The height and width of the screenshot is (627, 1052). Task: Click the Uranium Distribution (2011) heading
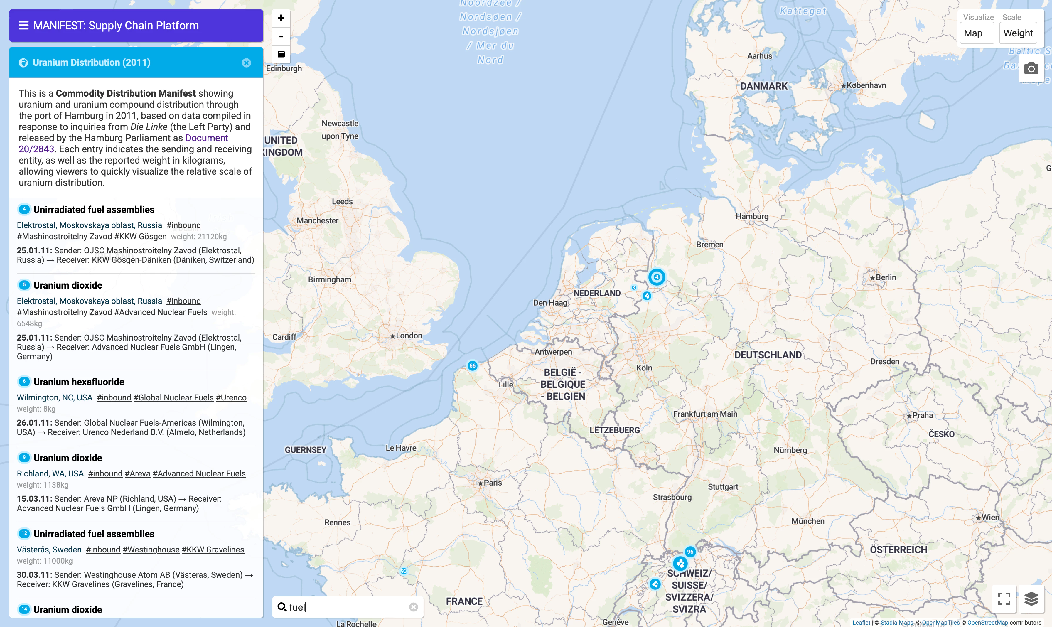click(92, 63)
